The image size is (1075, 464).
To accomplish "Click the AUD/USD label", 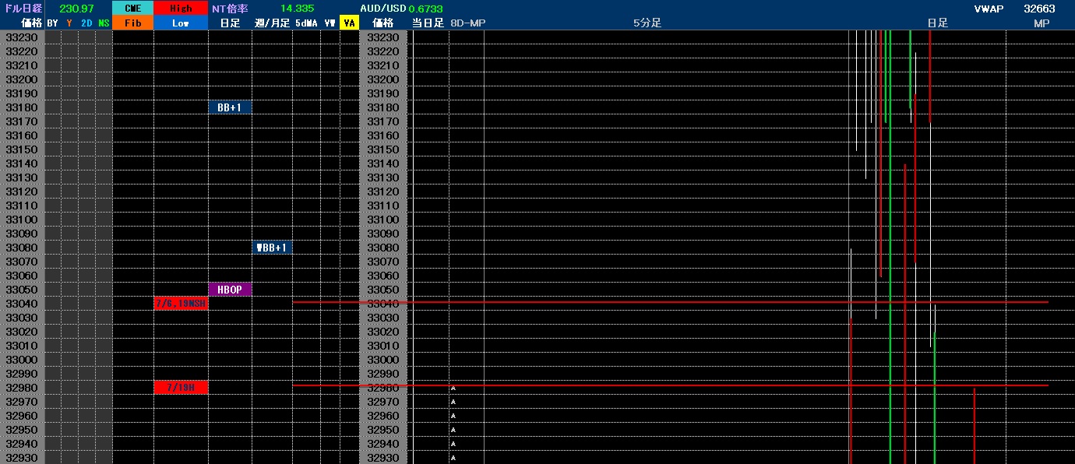I will point(383,9).
